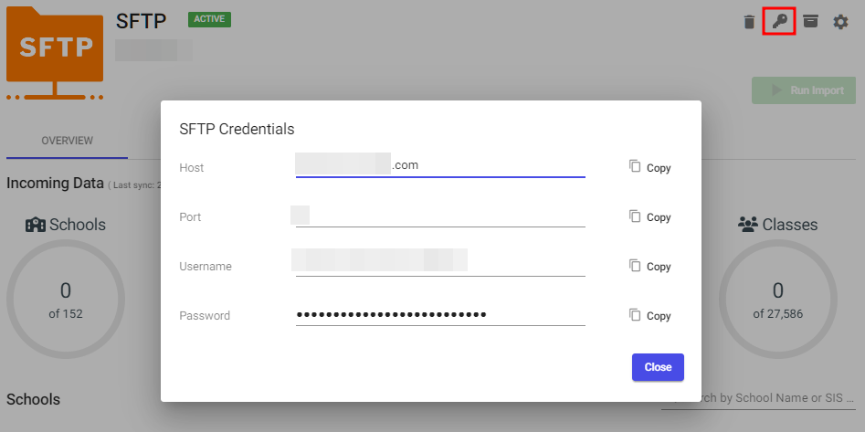Copy the Password value

pyautogui.click(x=649, y=315)
